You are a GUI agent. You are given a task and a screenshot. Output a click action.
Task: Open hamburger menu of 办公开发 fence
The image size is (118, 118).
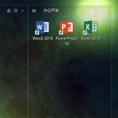point(34,11)
